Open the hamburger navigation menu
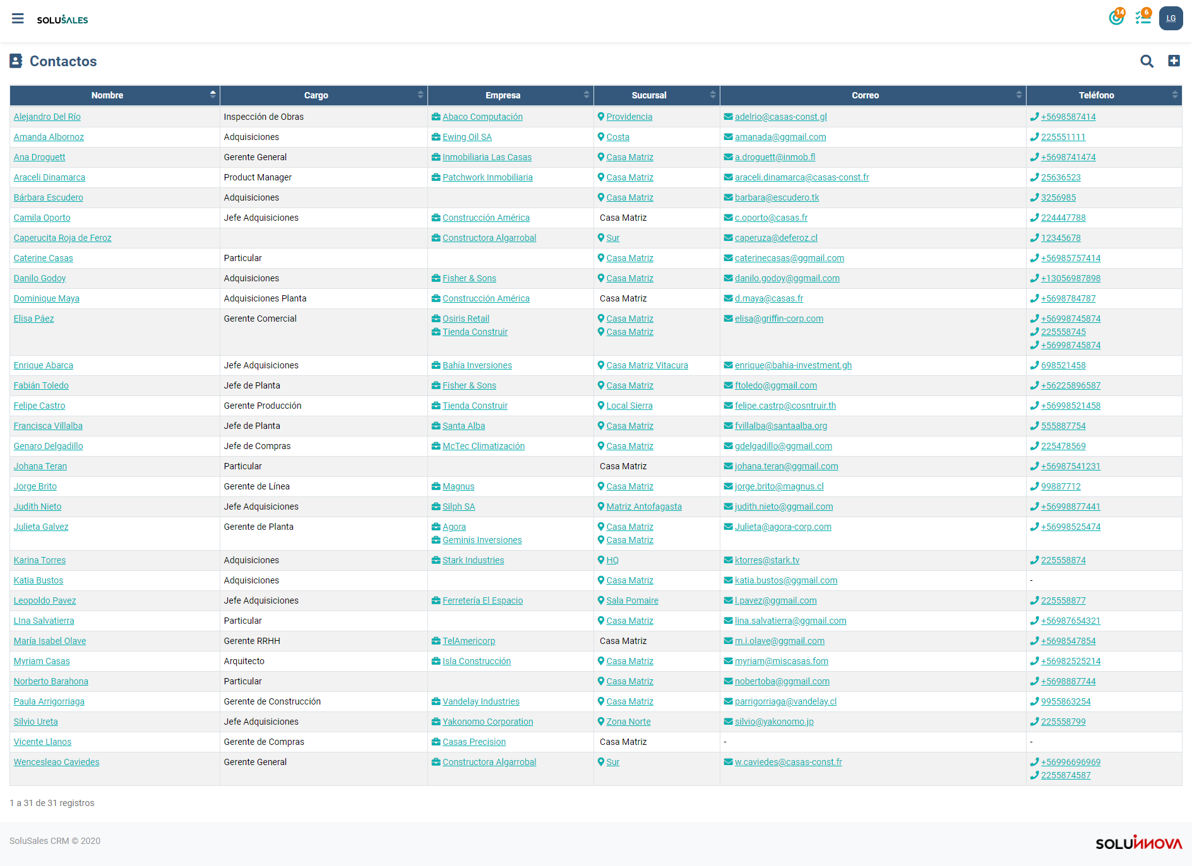The image size is (1192, 866). click(18, 19)
